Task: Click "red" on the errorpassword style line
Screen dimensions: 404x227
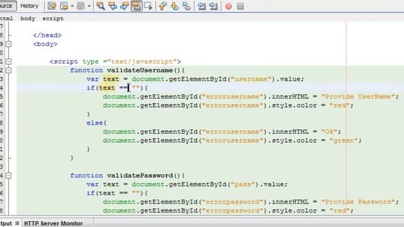Action: pyautogui.click(x=340, y=211)
